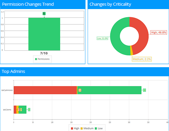Click the green Permissions legend swatch
Screen dimensions: 169x131
36,59
